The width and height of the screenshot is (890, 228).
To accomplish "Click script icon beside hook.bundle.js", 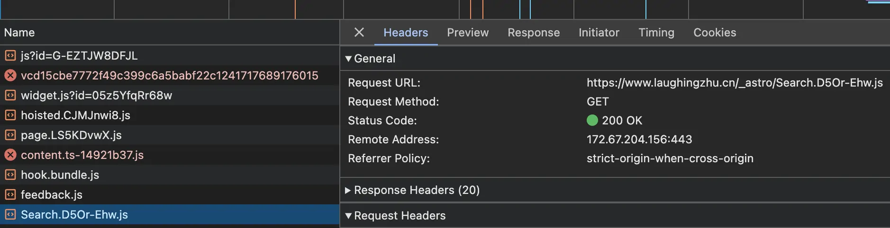I will [x=10, y=175].
